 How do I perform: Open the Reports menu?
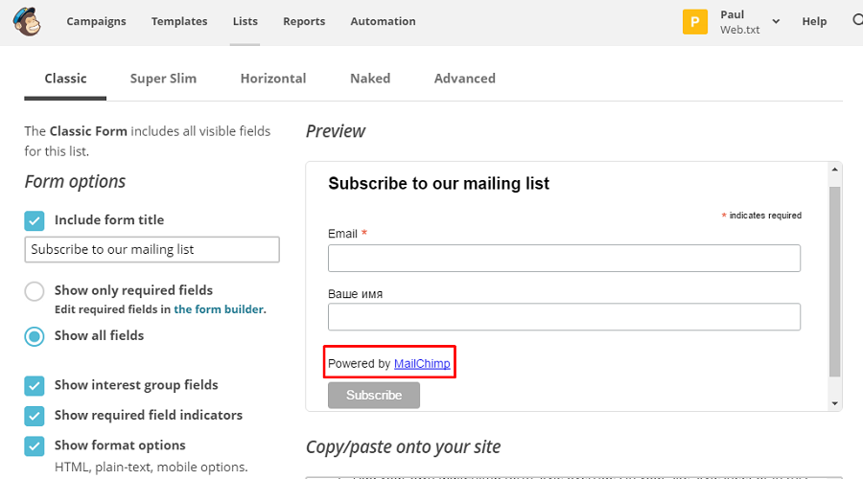(304, 21)
